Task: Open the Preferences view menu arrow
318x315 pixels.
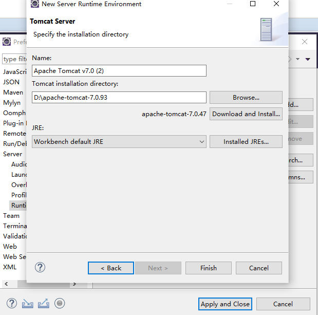Action: 308,59
